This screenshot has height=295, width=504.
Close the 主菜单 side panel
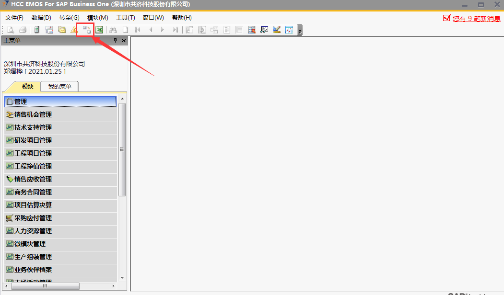pyautogui.click(x=124, y=41)
